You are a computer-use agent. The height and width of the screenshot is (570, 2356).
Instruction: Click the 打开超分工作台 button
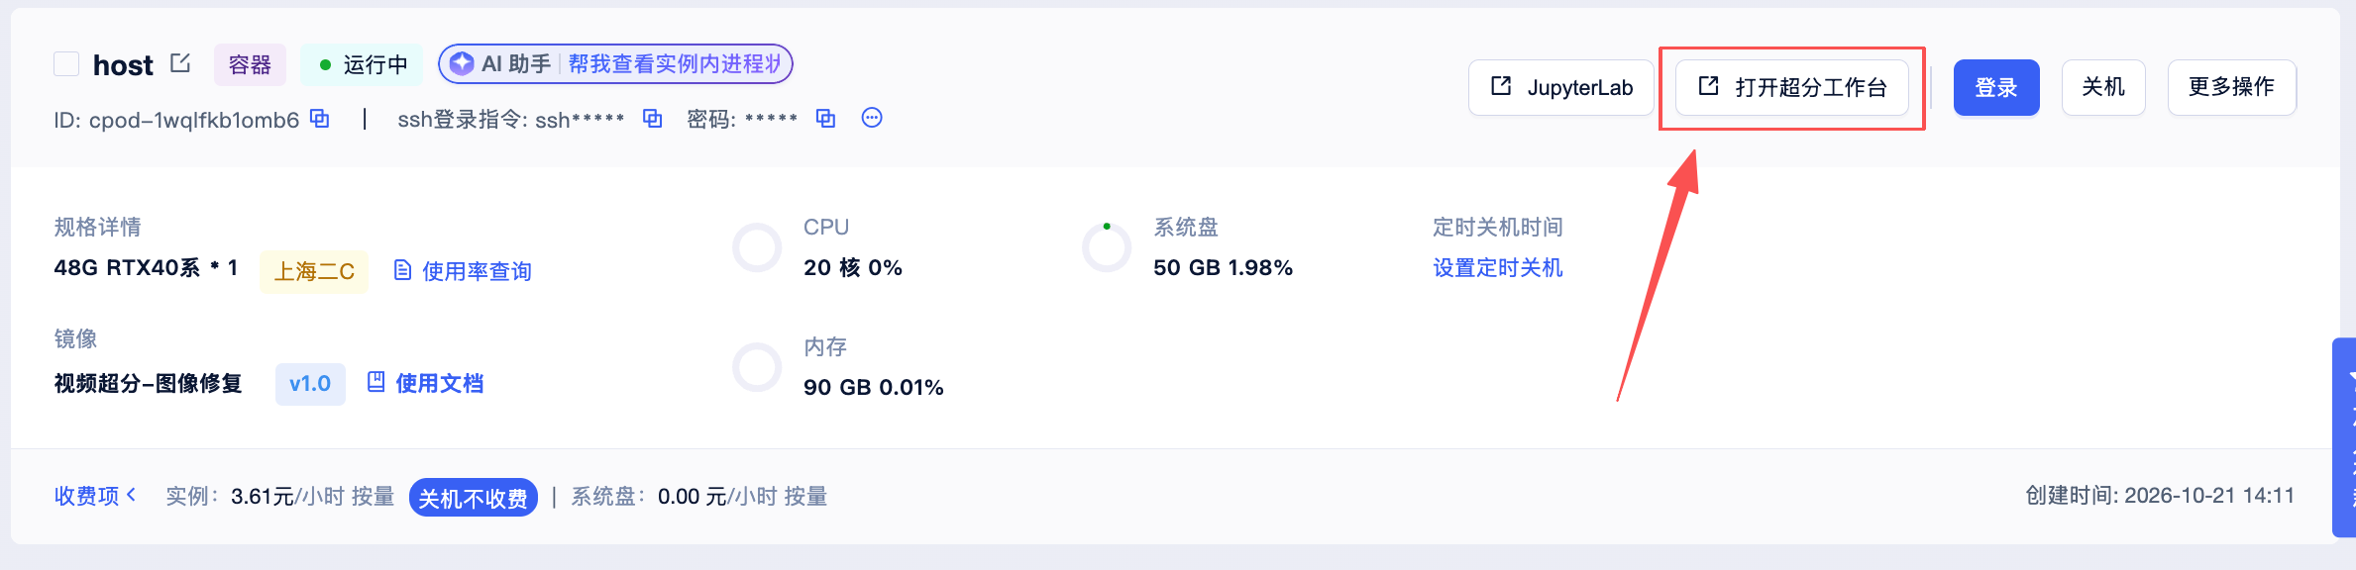[1791, 87]
